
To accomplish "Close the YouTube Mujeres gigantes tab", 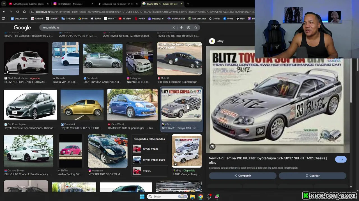I will click(x=48, y=4).
